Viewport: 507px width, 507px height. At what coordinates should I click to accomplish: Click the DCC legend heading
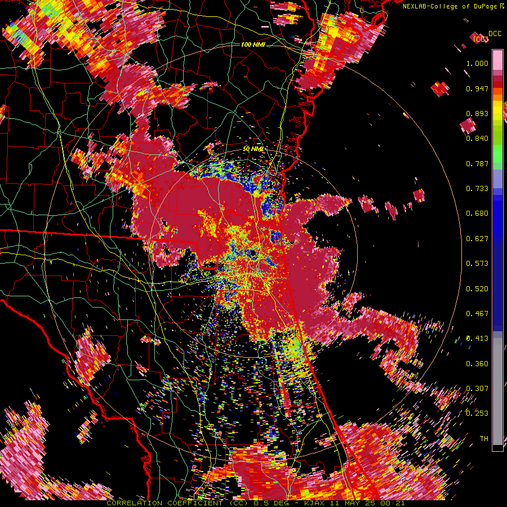click(495, 34)
